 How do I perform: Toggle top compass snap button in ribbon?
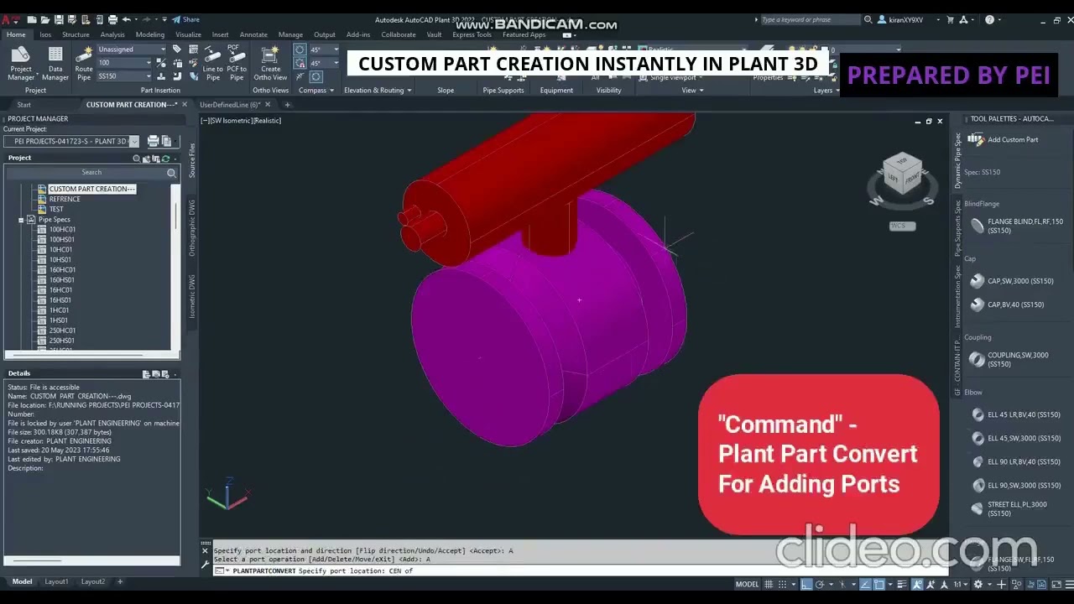300,49
